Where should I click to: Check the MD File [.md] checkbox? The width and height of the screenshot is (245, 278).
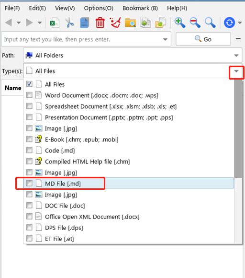(29, 183)
